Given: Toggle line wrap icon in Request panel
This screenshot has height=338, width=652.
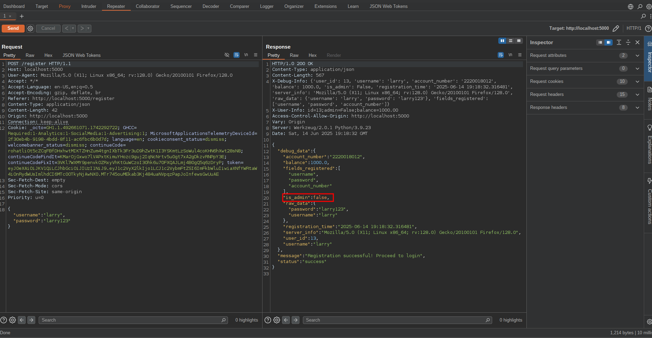Looking at the screenshot, I should (x=236, y=55).
